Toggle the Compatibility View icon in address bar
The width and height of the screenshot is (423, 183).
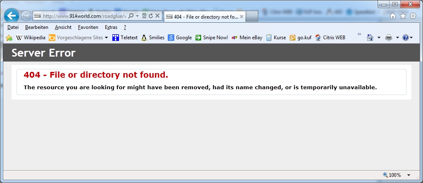point(144,16)
